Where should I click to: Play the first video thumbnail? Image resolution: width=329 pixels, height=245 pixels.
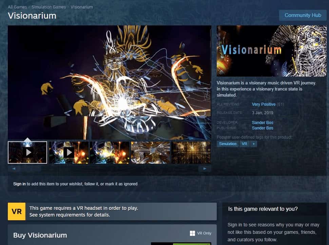tap(27, 152)
